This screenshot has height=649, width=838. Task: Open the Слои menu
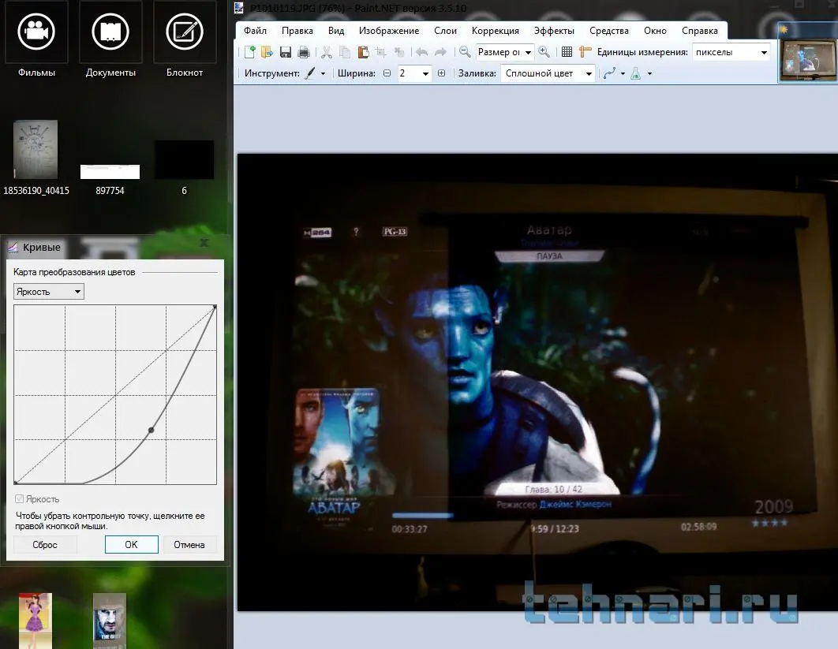(445, 31)
